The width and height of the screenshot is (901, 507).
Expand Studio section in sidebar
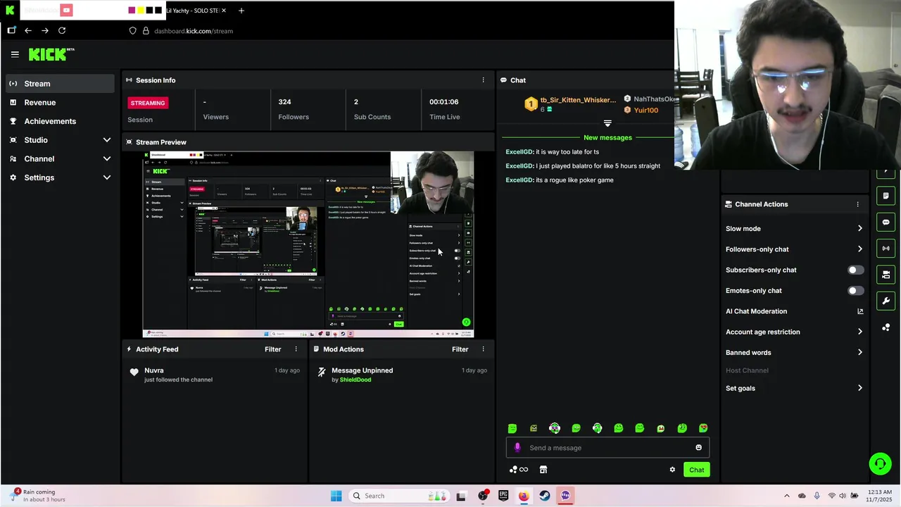tap(107, 140)
